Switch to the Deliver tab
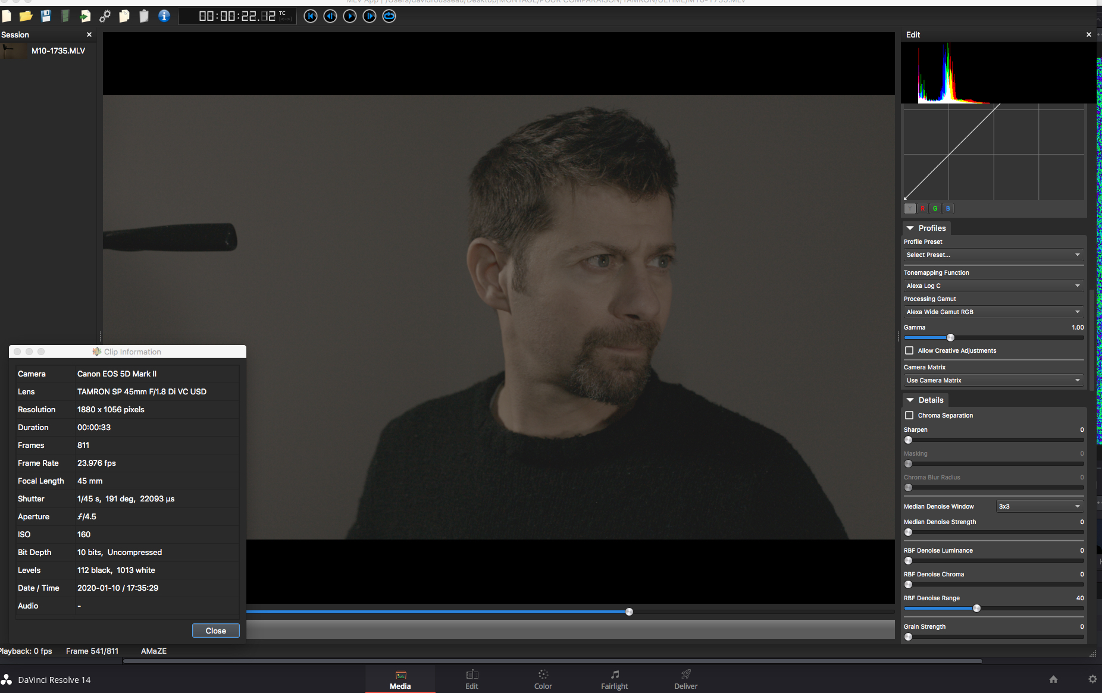1102x693 pixels. tap(685, 679)
